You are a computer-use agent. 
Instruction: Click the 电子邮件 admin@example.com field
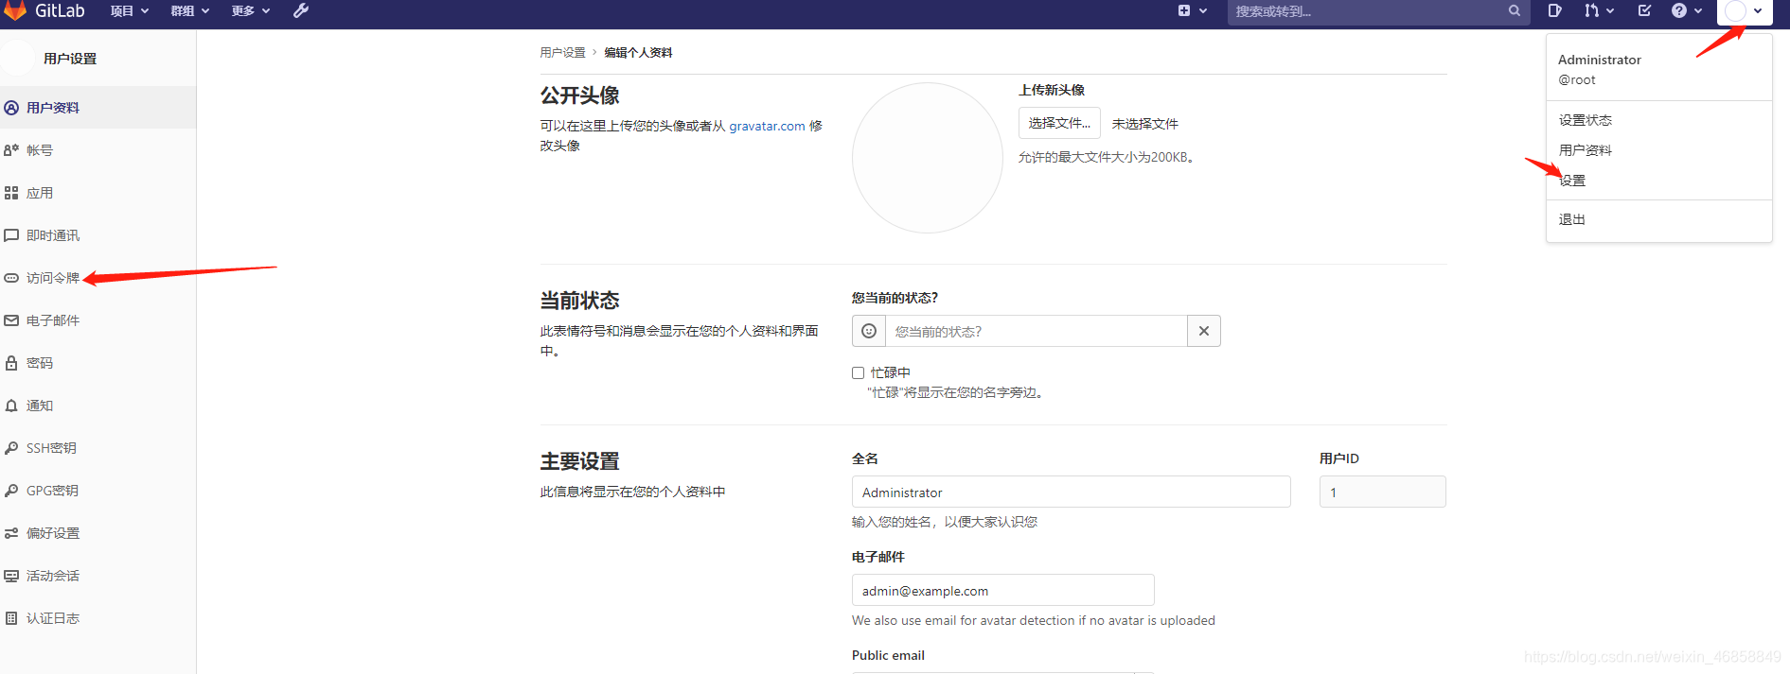(x=1002, y=590)
